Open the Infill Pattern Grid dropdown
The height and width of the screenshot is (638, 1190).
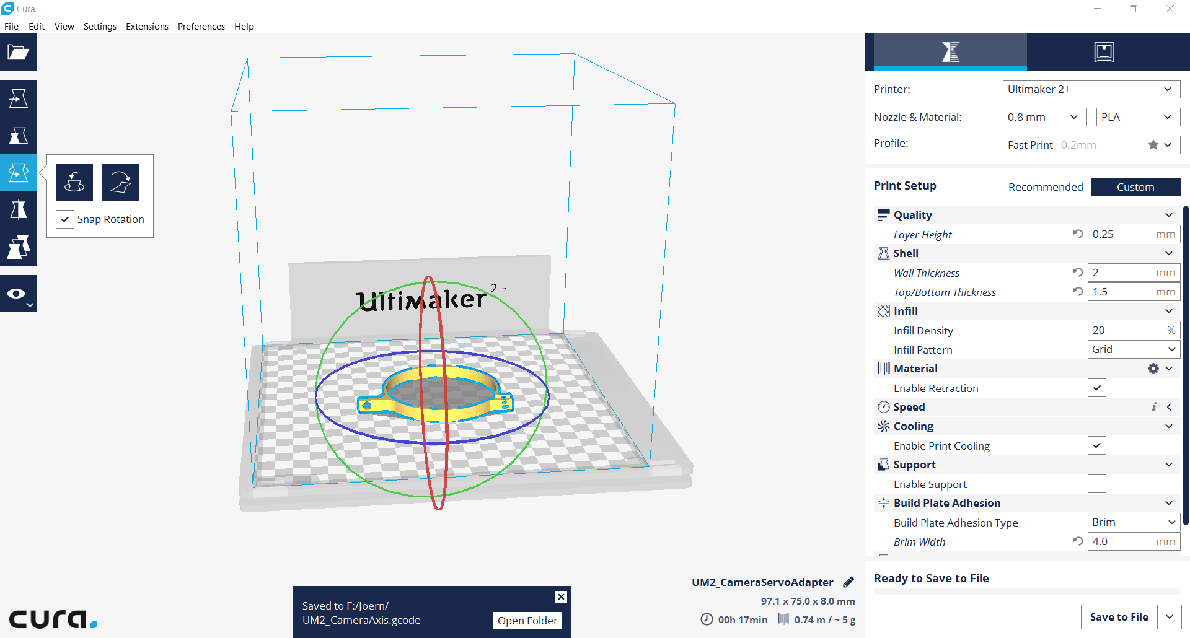[1134, 349]
